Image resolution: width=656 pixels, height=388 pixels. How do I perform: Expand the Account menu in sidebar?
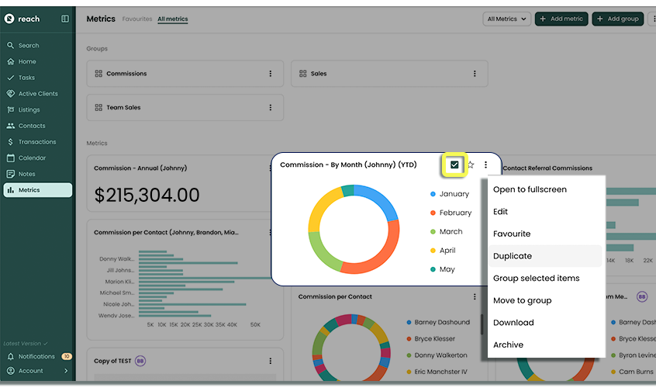(x=37, y=371)
